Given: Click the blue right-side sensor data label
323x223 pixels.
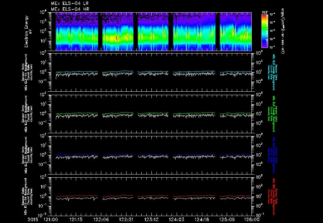Looking at the screenshot, I should [x=273, y=155].
